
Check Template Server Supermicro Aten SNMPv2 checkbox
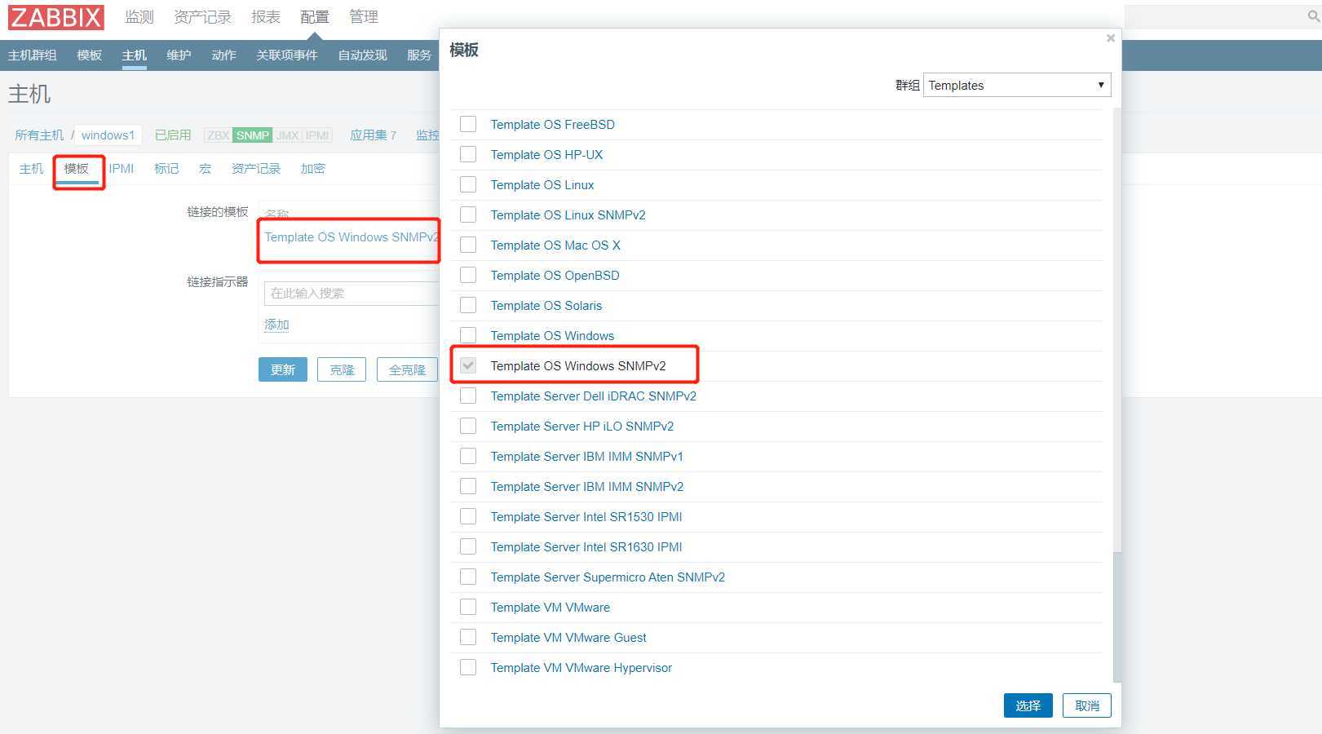468,577
